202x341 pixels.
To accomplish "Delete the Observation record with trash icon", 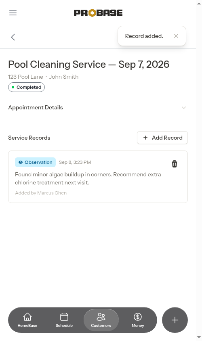I will tap(175, 164).
